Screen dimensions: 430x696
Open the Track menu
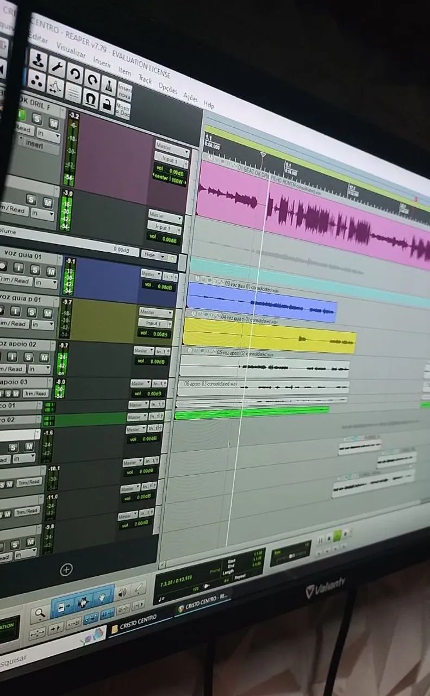point(145,79)
